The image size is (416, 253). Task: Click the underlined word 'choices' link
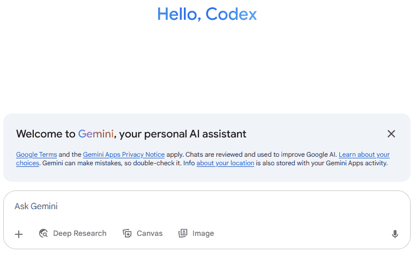27,163
